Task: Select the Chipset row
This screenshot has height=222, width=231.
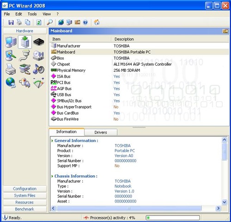Action: pyautogui.click(x=139, y=64)
